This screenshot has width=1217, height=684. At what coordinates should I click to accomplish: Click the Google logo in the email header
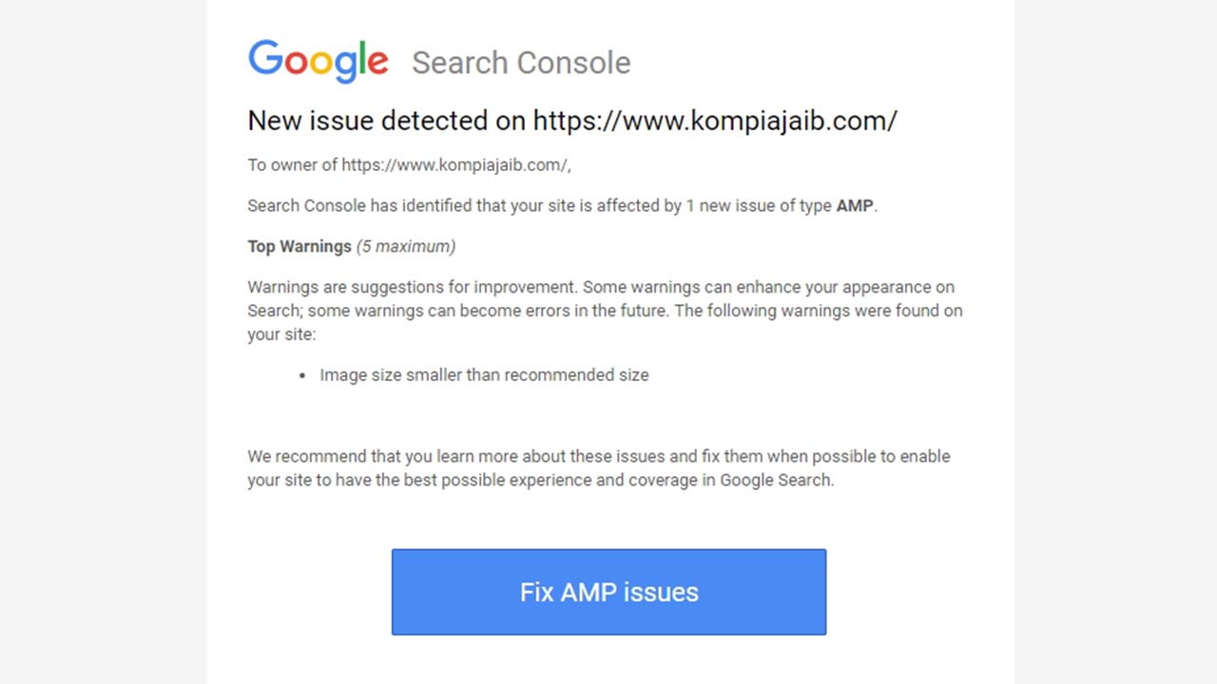click(318, 61)
